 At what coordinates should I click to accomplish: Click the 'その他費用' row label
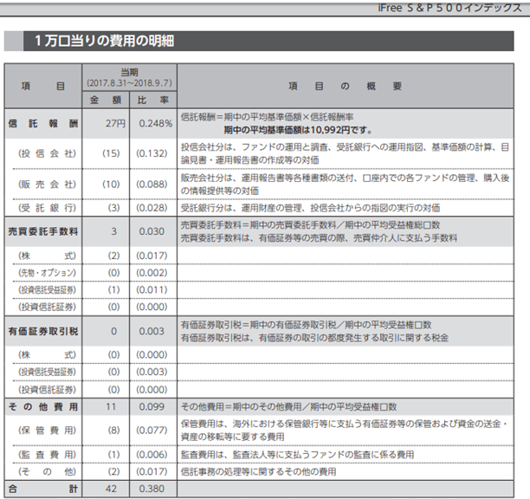(x=43, y=406)
